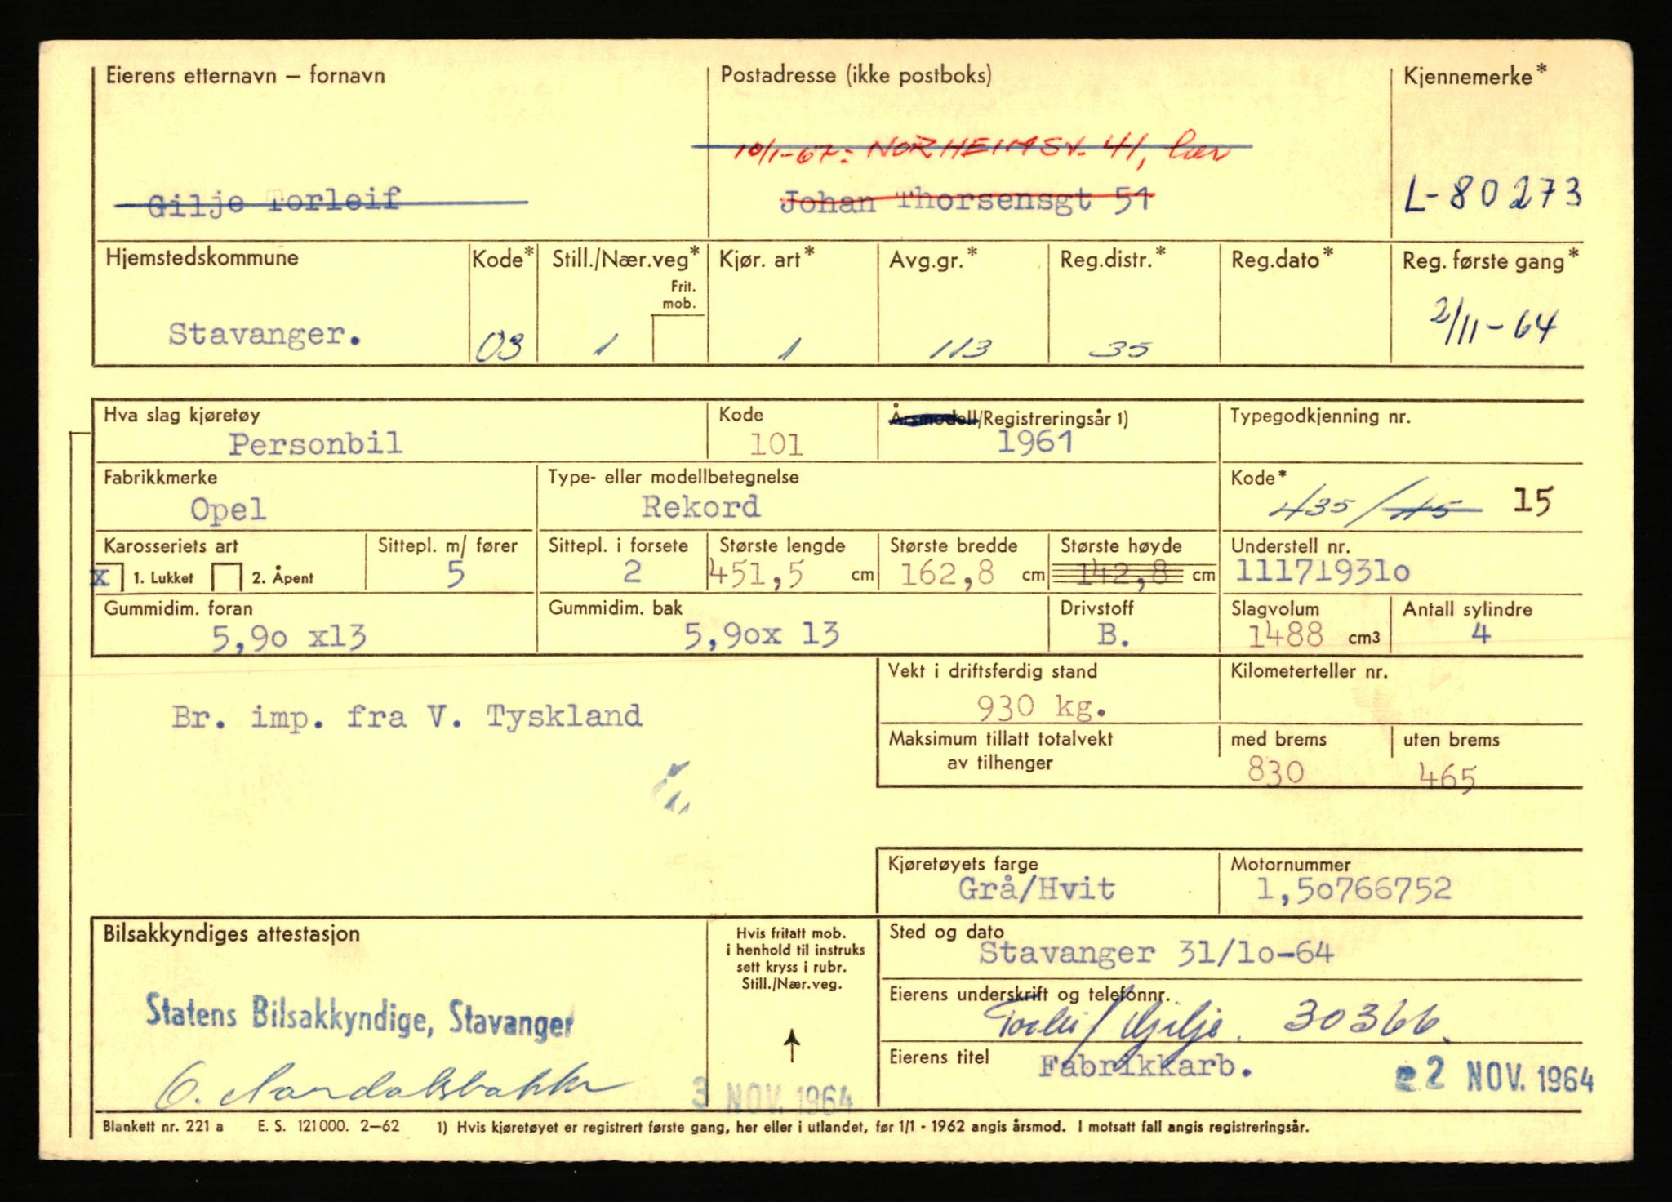Click the Statens Bilsakkyndige, Stavanger stamp

(x=360, y=1017)
